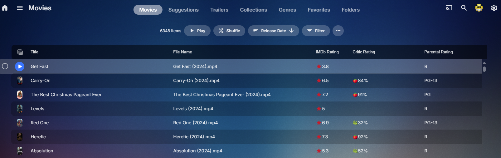
Task: Open the cast to device icon
Action: (449, 8)
